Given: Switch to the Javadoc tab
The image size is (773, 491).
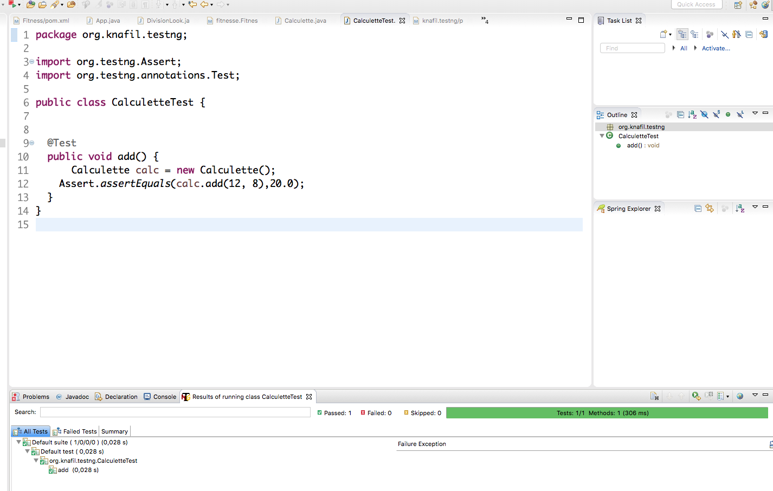Looking at the screenshot, I should [x=72, y=397].
